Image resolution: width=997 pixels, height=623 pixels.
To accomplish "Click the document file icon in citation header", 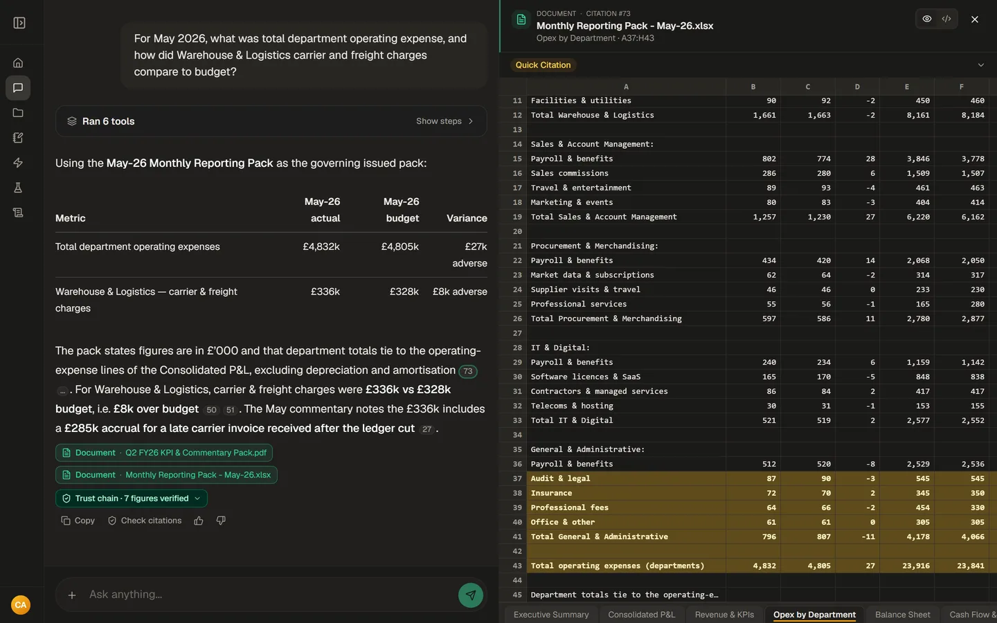I will 521,19.
